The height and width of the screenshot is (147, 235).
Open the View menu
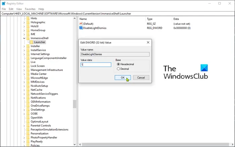[19, 9]
